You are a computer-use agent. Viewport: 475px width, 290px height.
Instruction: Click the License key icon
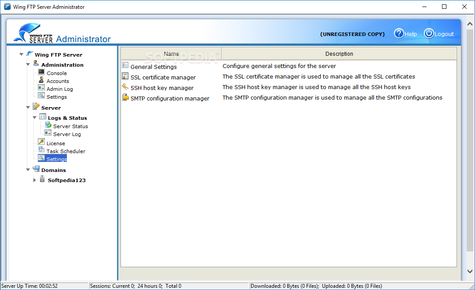[41, 142]
